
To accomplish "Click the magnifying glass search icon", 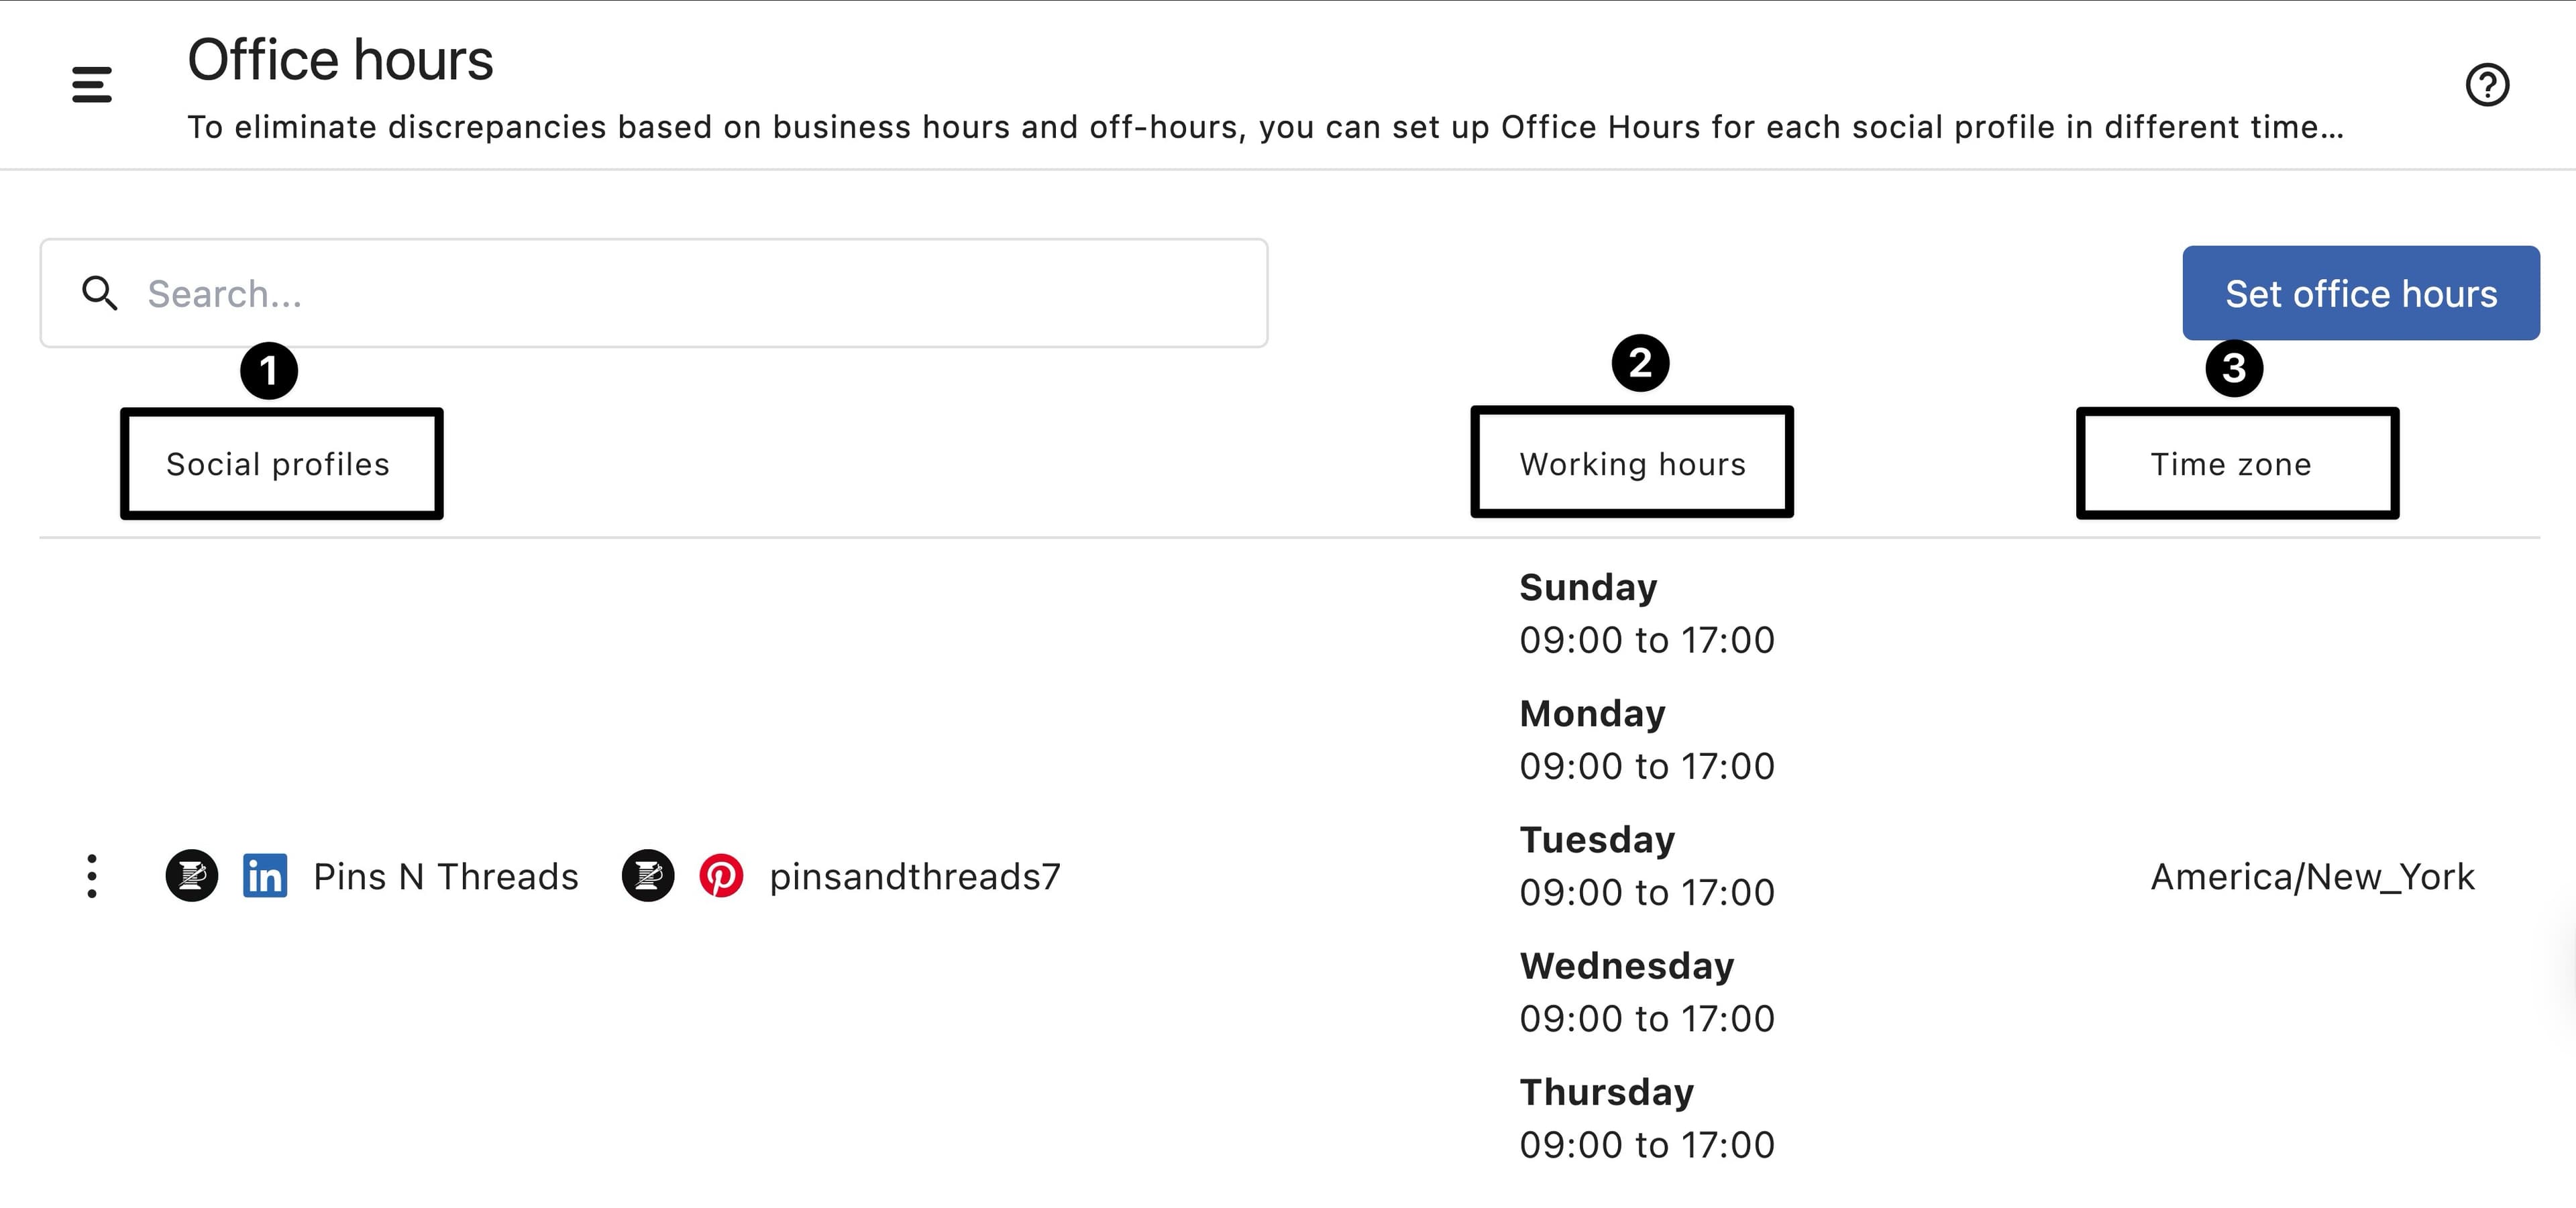I will tap(99, 294).
